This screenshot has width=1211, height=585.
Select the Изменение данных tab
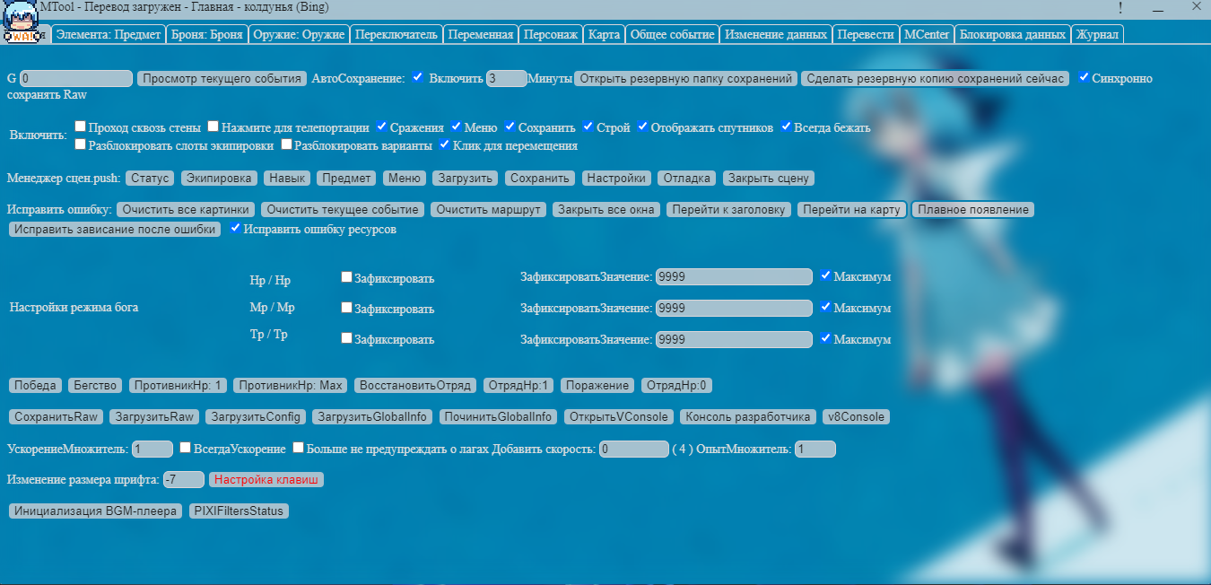click(775, 34)
